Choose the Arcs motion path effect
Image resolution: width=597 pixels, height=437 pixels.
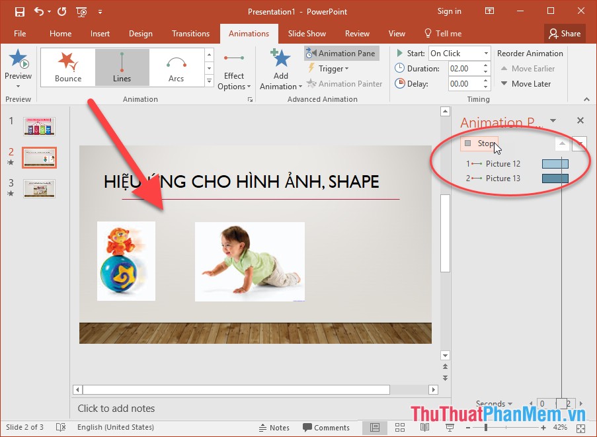pos(176,66)
